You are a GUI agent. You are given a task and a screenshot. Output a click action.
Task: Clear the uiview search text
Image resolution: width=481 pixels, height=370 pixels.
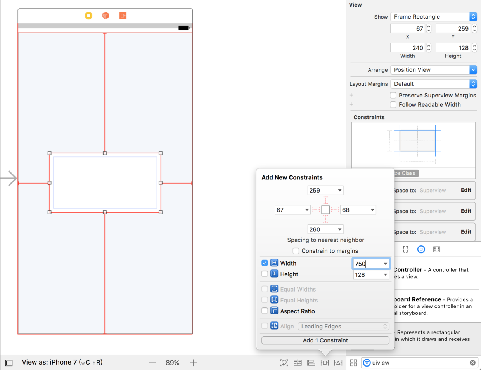[472, 363]
